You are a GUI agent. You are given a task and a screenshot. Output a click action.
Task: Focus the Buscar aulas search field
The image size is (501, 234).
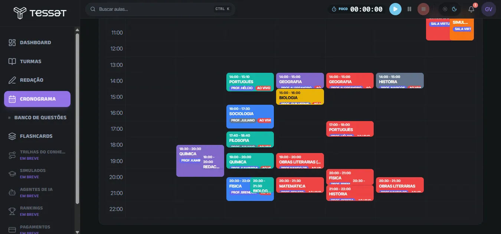tap(160, 9)
